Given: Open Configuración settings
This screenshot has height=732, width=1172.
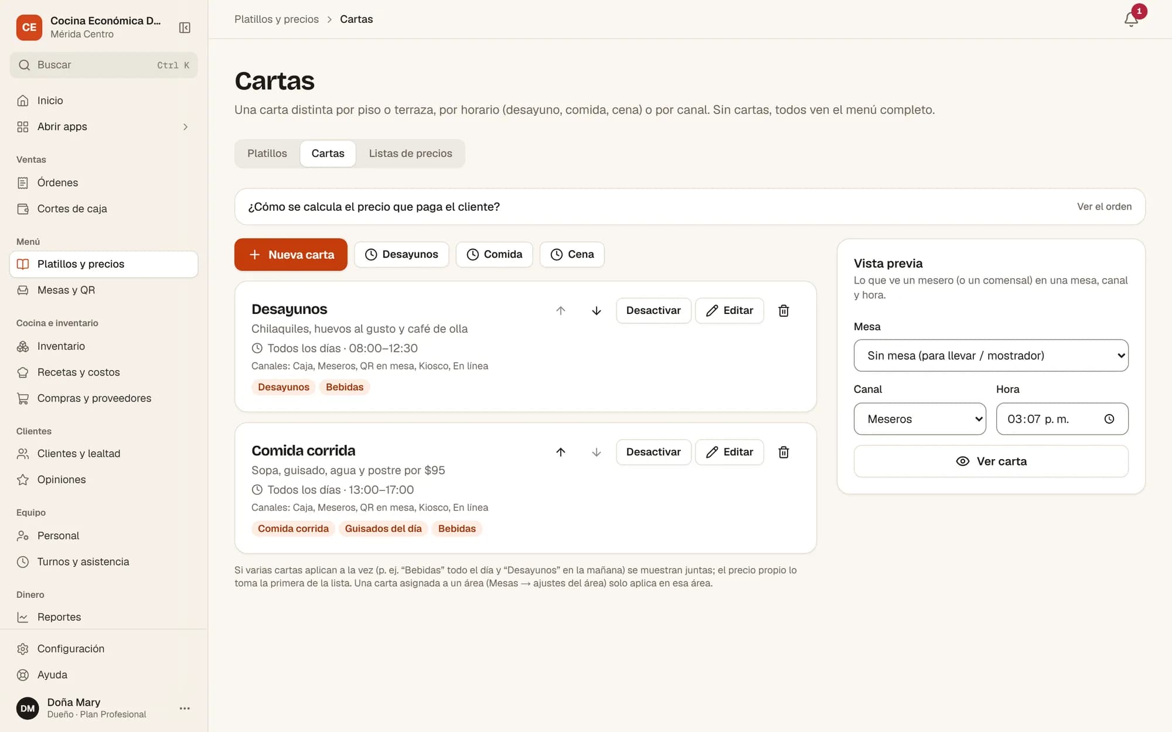Looking at the screenshot, I should [104, 649].
